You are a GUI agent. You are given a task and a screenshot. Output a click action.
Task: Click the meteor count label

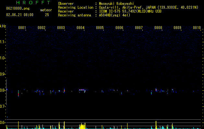tap(46, 10)
